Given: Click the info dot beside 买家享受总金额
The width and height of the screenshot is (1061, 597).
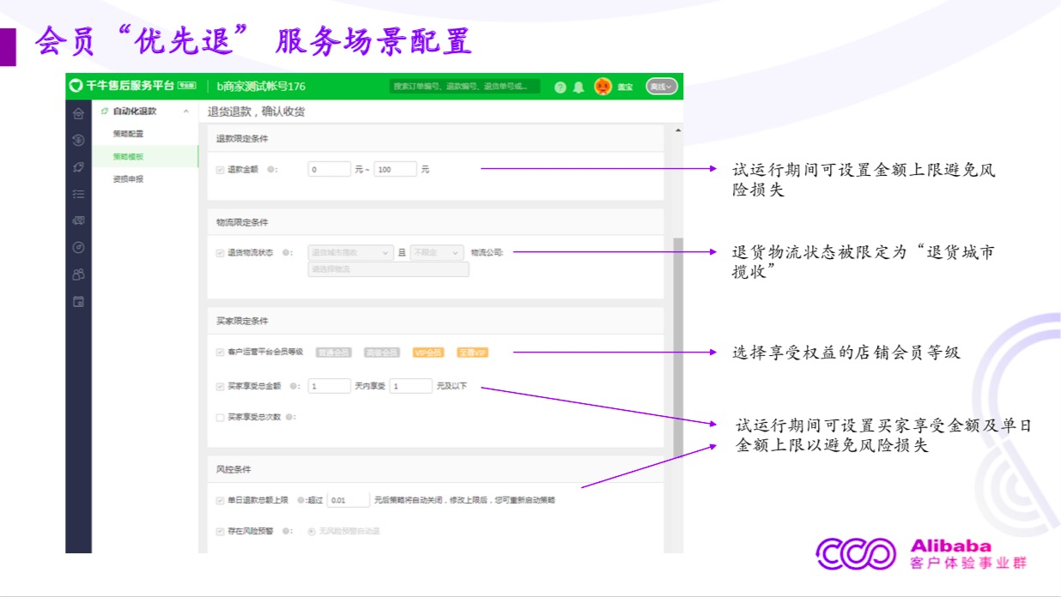Looking at the screenshot, I should (294, 386).
